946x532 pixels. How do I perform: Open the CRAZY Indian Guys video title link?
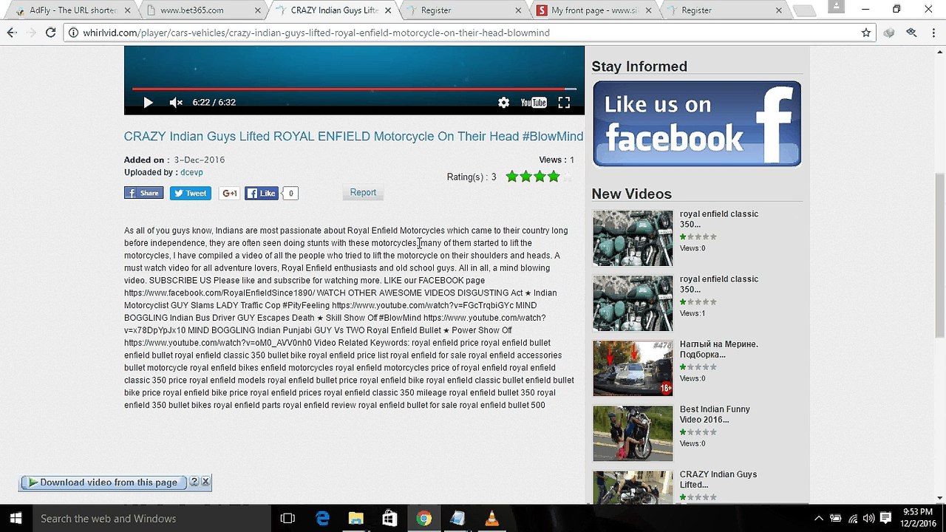(353, 137)
